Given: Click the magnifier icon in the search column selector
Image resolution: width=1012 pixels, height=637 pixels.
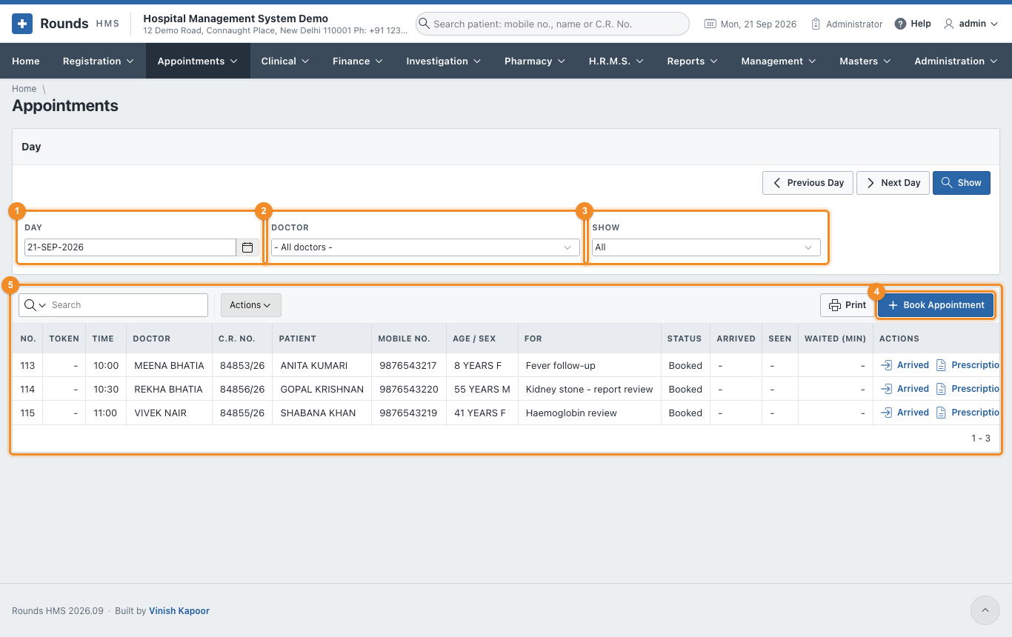Looking at the screenshot, I should 30,305.
